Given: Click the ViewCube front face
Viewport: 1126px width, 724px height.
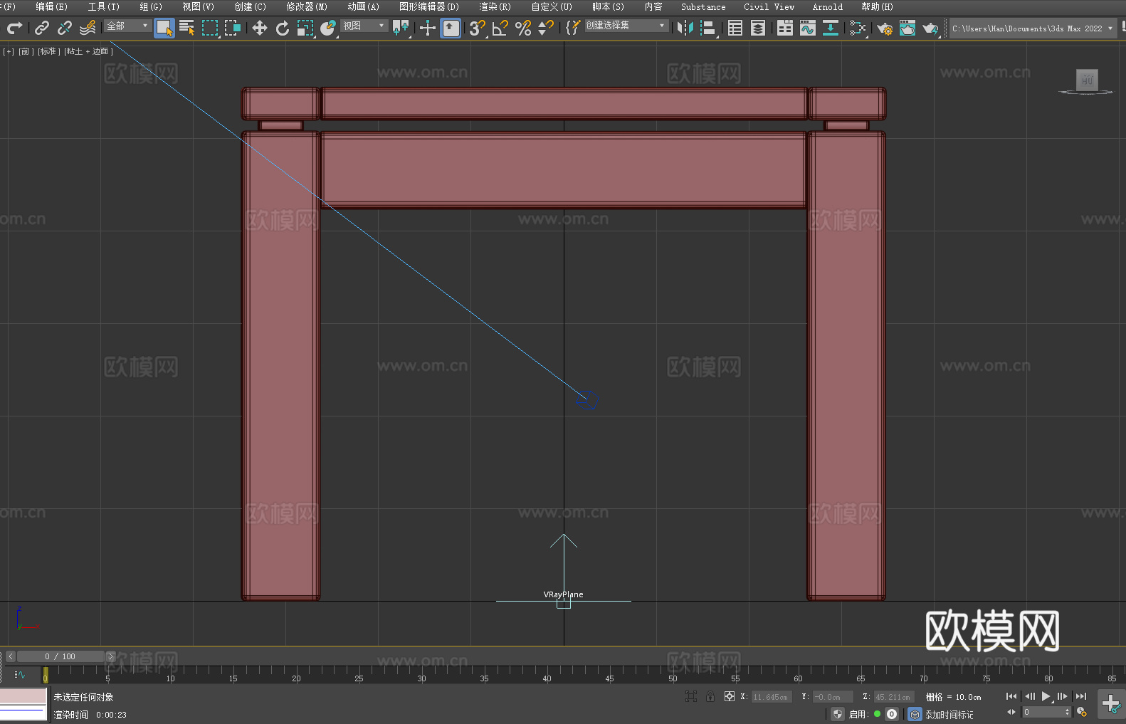Looking at the screenshot, I should click(1087, 80).
